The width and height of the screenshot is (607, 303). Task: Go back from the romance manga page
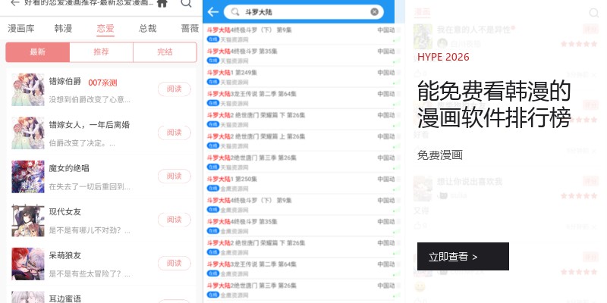(14, 3)
